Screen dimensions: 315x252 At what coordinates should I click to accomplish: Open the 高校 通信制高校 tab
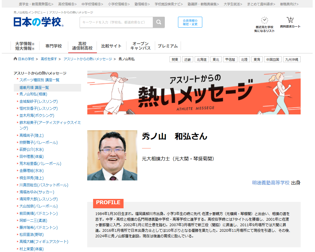click(82, 46)
